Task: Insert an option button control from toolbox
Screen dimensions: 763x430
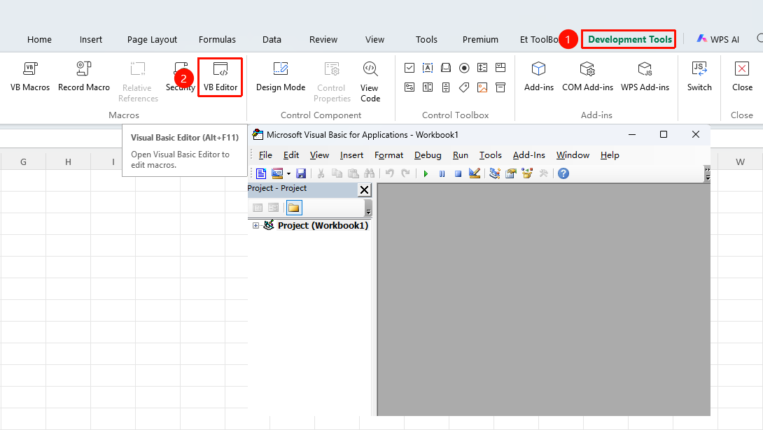Action: [x=464, y=68]
